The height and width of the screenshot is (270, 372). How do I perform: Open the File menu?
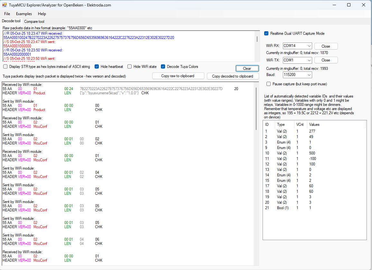7,14
